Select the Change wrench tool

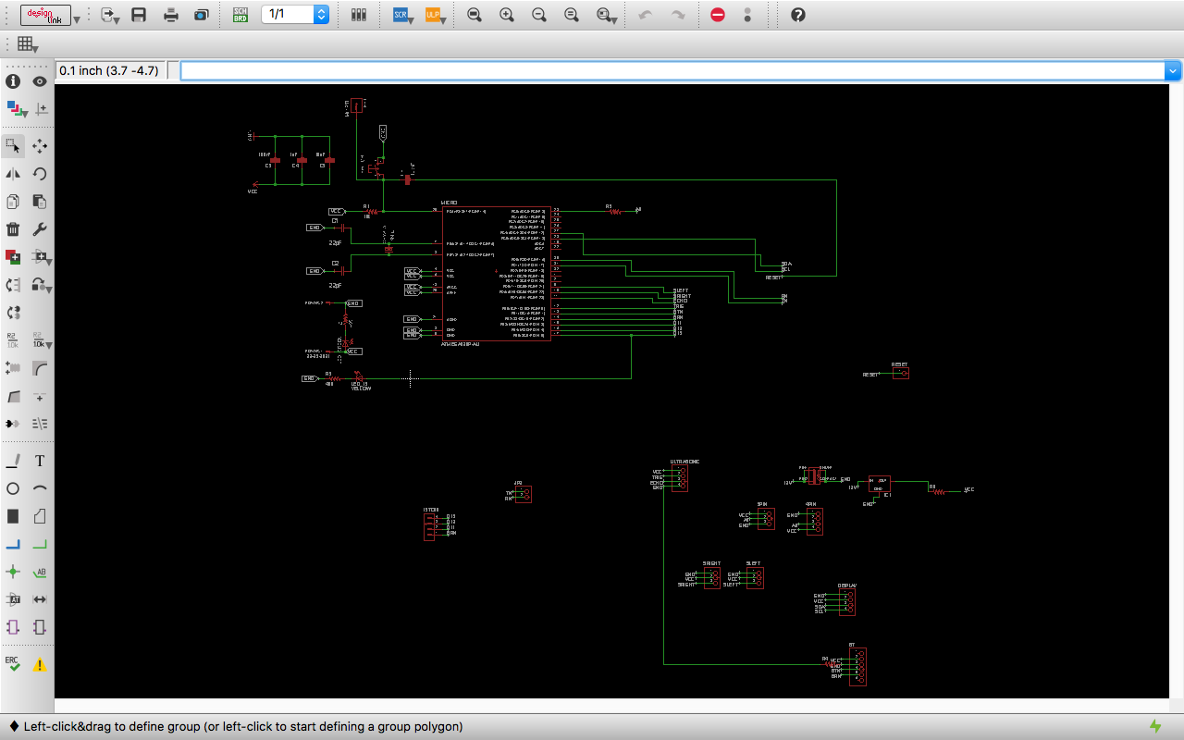pos(40,228)
